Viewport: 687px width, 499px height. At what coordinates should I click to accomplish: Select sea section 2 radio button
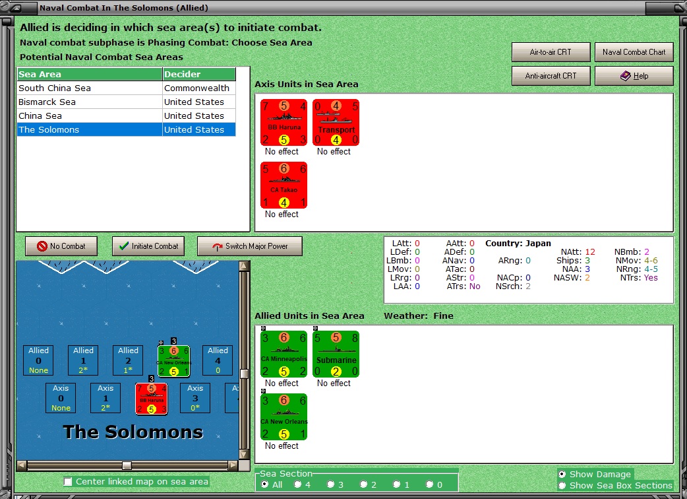(364, 484)
